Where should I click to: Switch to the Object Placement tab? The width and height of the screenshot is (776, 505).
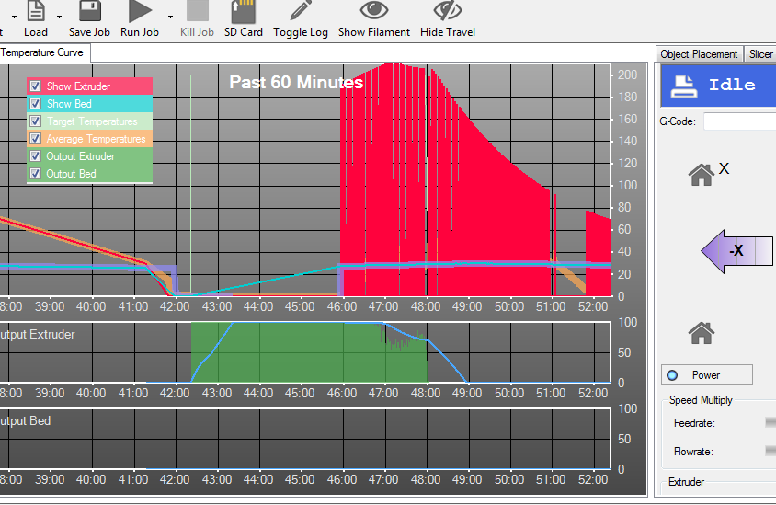[x=699, y=54]
